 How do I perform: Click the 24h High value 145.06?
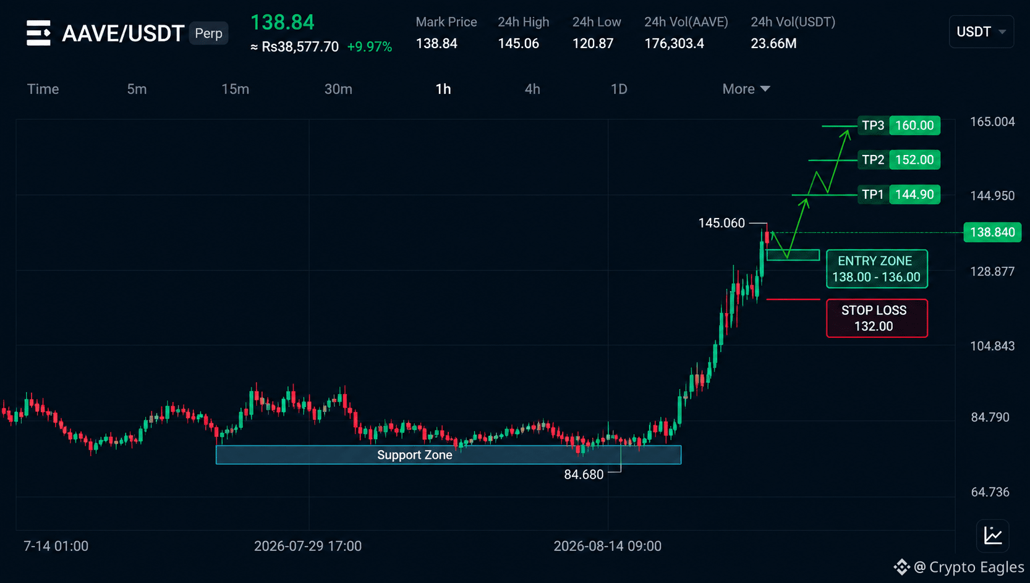pos(519,44)
